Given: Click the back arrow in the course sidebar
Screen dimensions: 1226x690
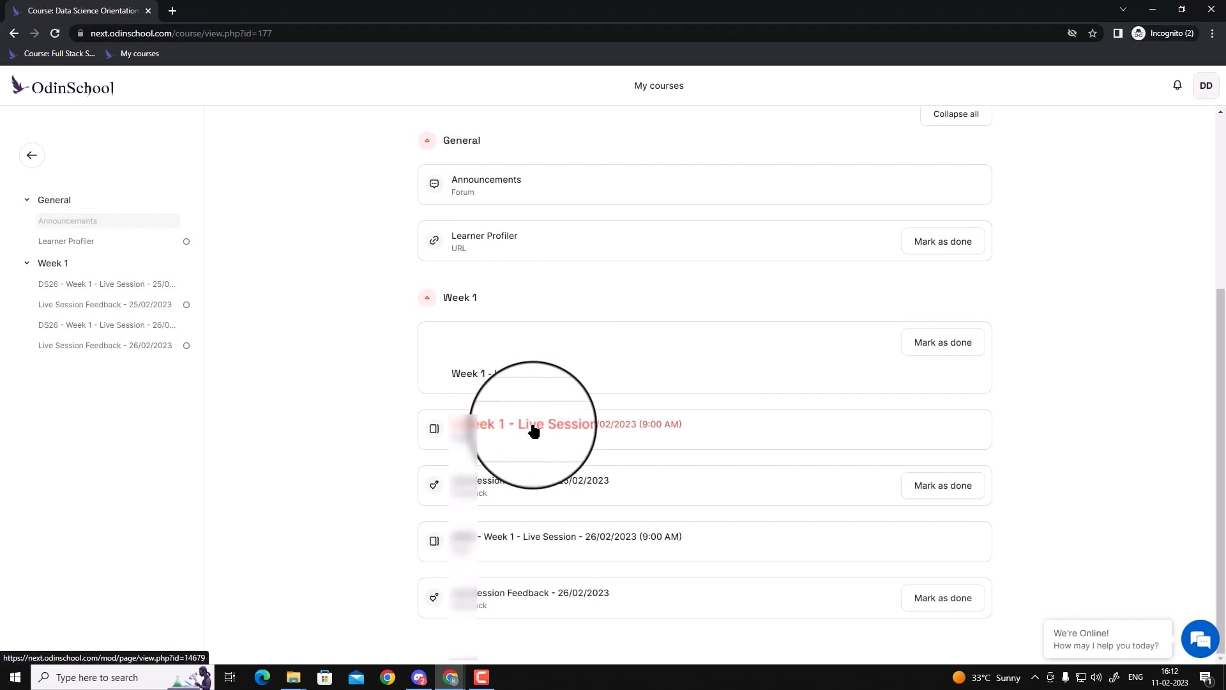Looking at the screenshot, I should (x=32, y=155).
